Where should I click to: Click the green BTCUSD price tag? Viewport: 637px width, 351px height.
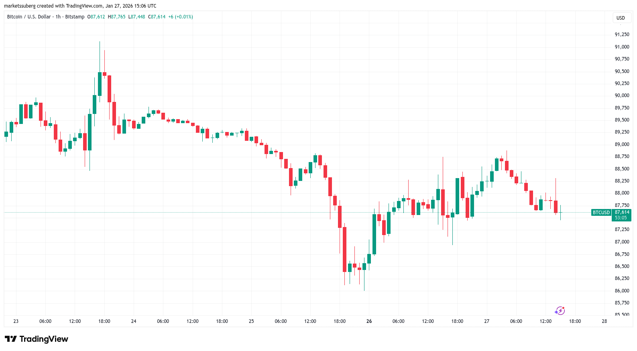pyautogui.click(x=601, y=213)
